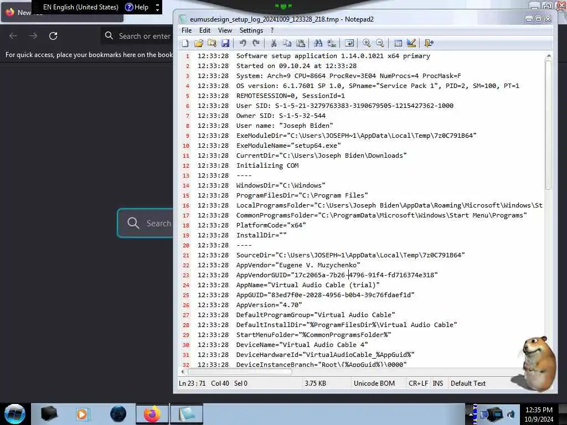
Task: Click the 3.75 KB size in status bar
Action: click(x=315, y=383)
